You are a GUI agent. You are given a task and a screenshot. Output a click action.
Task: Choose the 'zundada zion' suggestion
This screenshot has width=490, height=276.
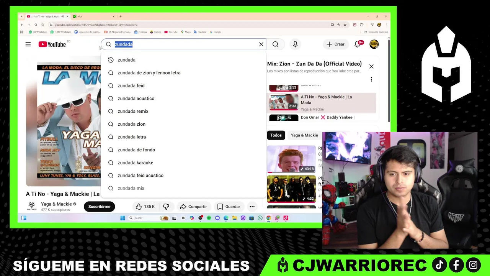point(183,124)
